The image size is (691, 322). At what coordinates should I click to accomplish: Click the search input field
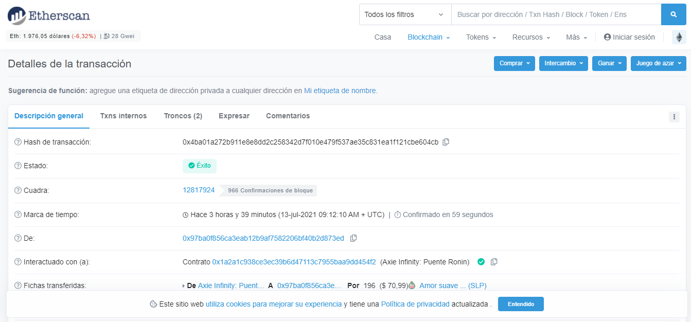click(556, 14)
